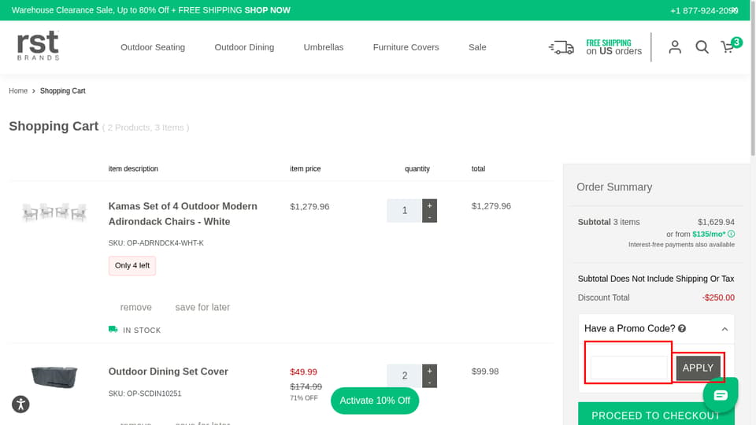Save the Kamas Adirondack Chairs for later
This screenshot has height=425, width=756.
click(x=202, y=308)
